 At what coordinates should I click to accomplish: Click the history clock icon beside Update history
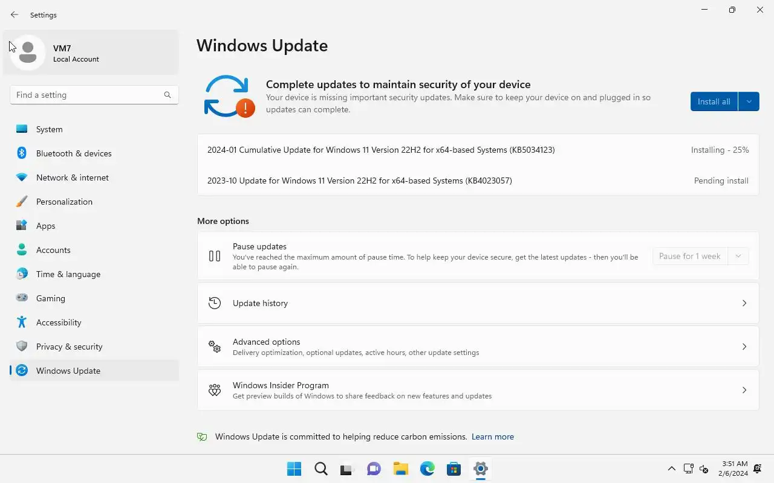click(215, 303)
